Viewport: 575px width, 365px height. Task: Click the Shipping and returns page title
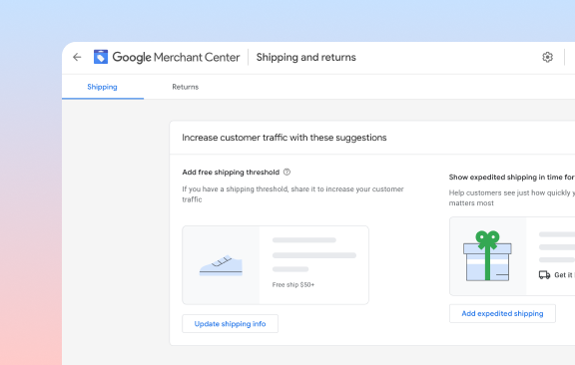point(305,57)
